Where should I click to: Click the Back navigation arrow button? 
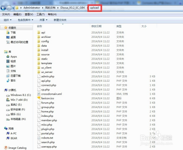pyautogui.click(x=3, y=8)
